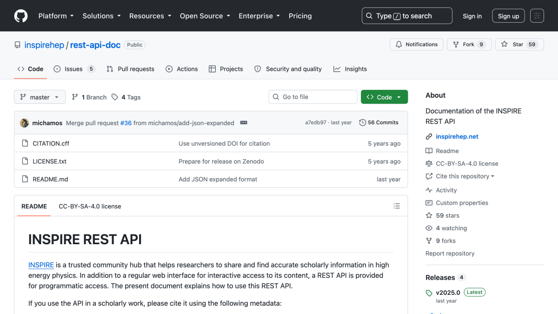
Task: Open the Releases heading link
Action: tap(440, 277)
